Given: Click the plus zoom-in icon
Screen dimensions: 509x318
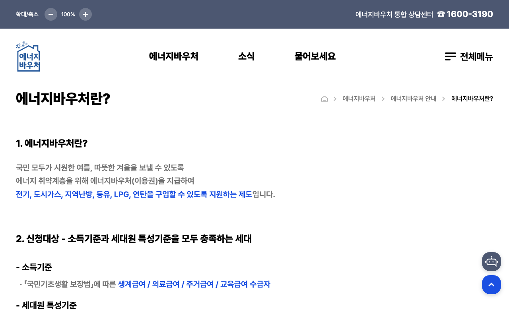Looking at the screenshot, I should [85, 14].
